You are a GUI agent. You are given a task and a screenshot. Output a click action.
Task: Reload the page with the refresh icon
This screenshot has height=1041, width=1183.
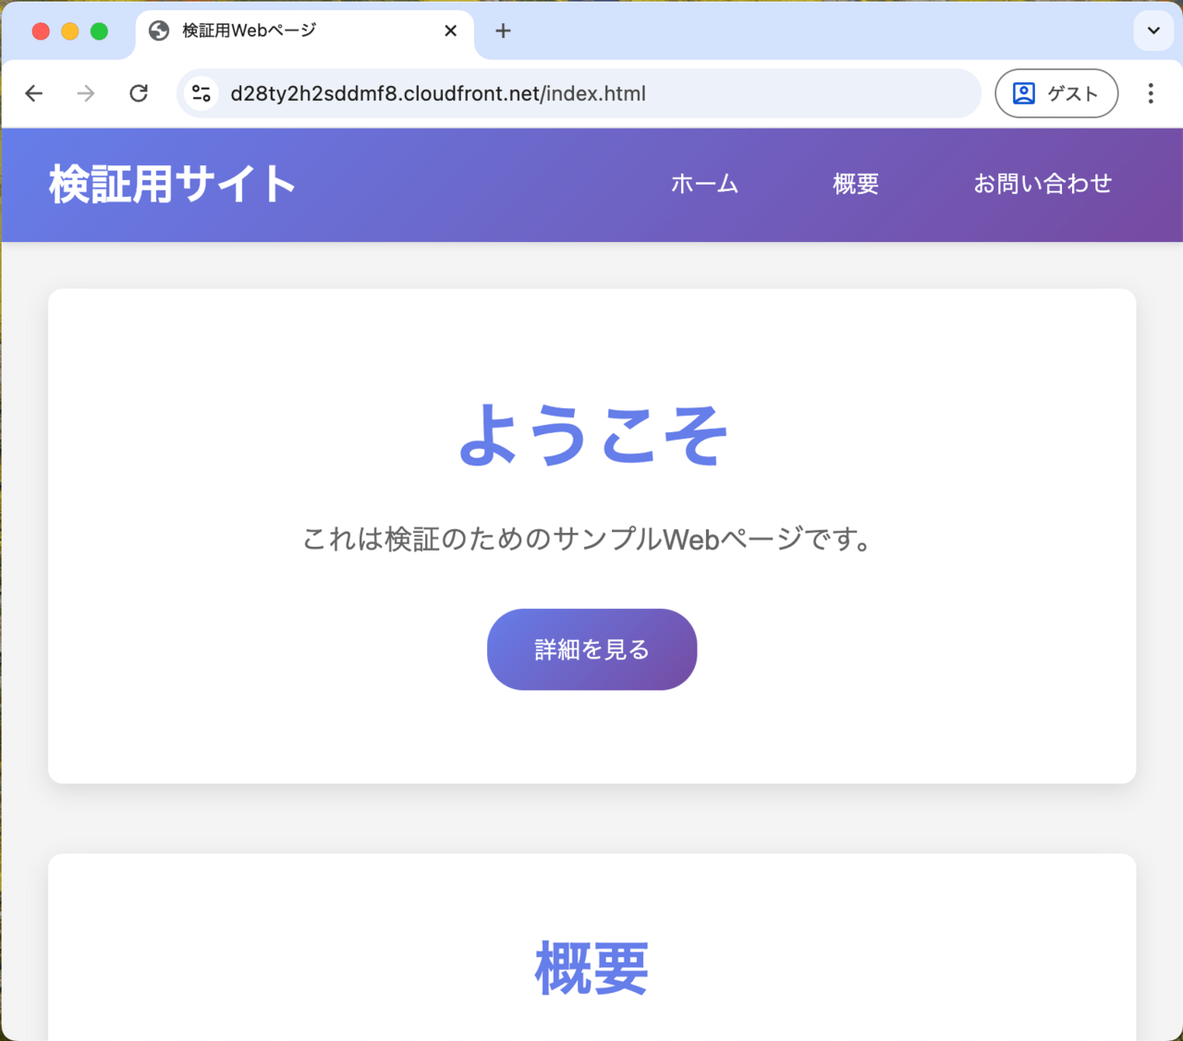point(139,93)
